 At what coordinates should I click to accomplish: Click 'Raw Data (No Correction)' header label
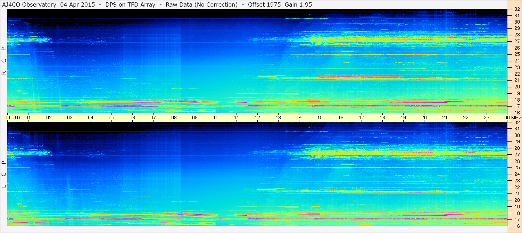click(201, 5)
